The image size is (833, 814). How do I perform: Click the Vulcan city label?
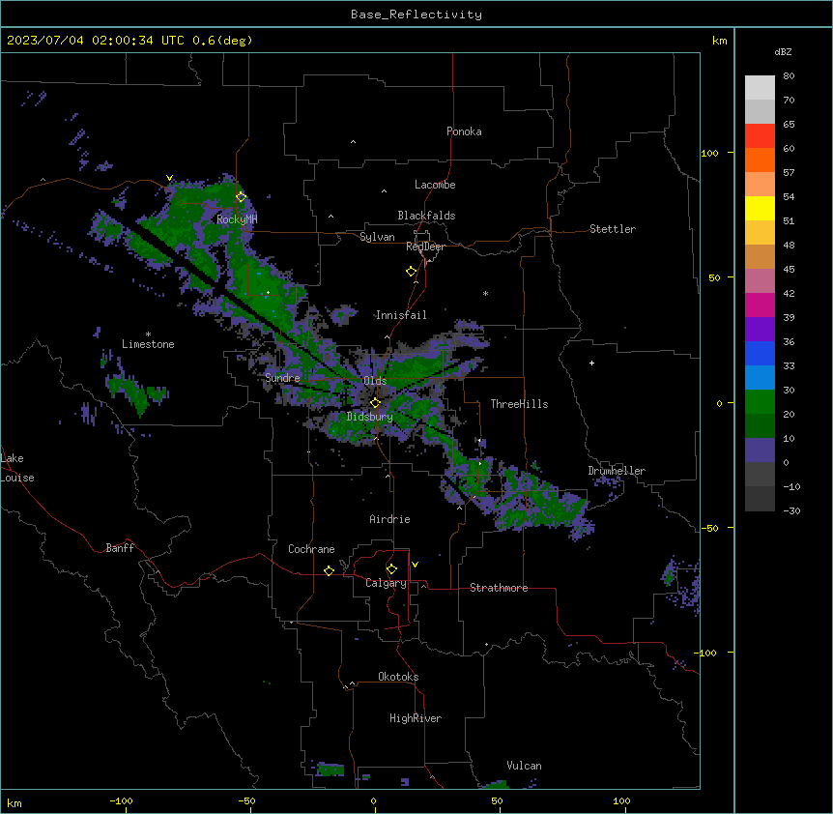(x=524, y=766)
